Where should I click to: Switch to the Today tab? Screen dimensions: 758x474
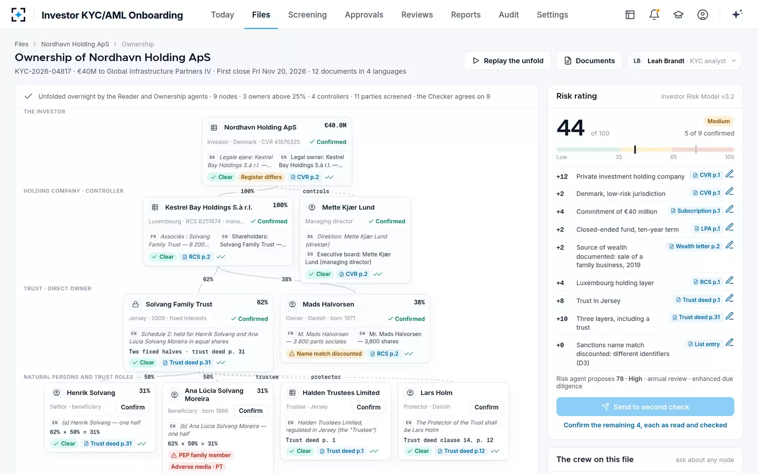point(222,15)
